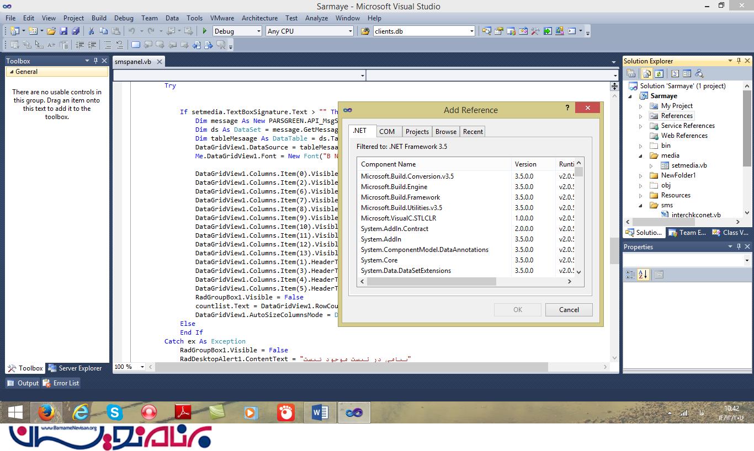Click the Categorized icon in Properties panel
This screenshot has height=451, width=754.
click(630, 275)
